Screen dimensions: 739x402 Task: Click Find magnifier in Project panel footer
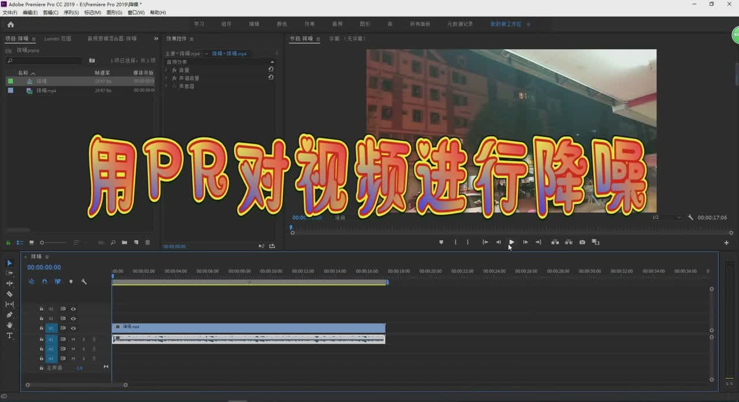point(113,243)
